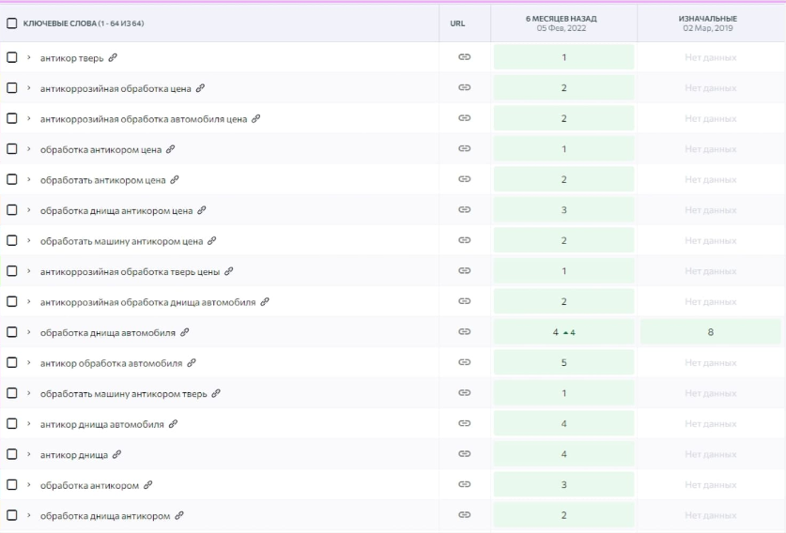Click the chain icon next to обработка антикором keyword
The width and height of the screenshot is (786, 533).
[147, 485]
